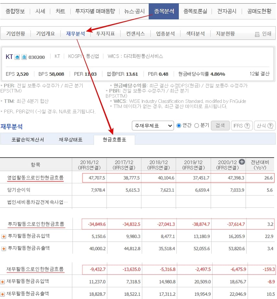This screenshot has height=299, width=277.
Task: Switch to 현금흐름표 tab
Action: pos(114,140)
